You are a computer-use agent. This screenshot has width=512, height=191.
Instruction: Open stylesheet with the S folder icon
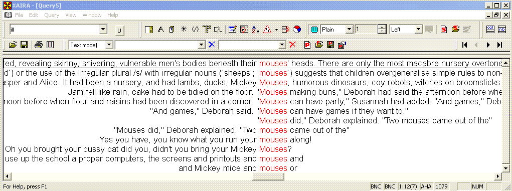[x=455, y=30]
